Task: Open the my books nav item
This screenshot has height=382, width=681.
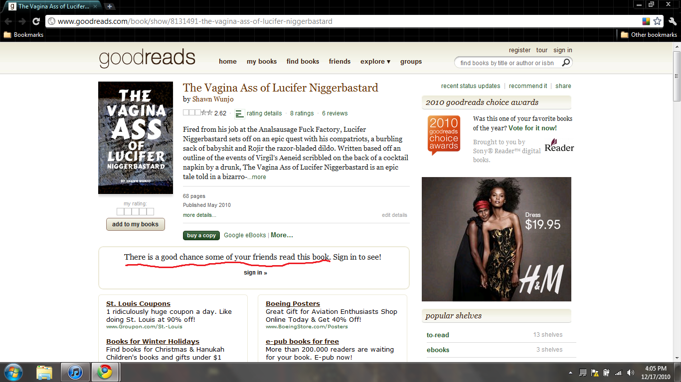Action: pyautogui.click(x=262, y=62)
